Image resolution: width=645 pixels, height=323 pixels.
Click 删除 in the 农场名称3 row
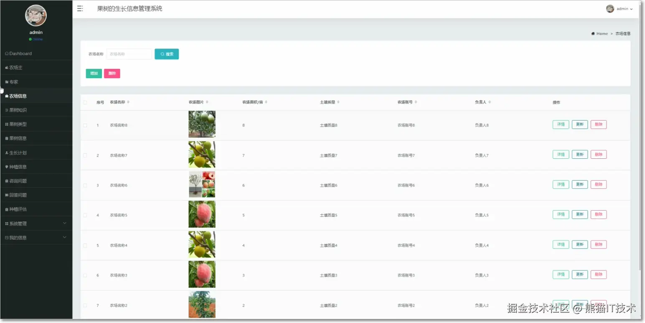tap(599, 275)
